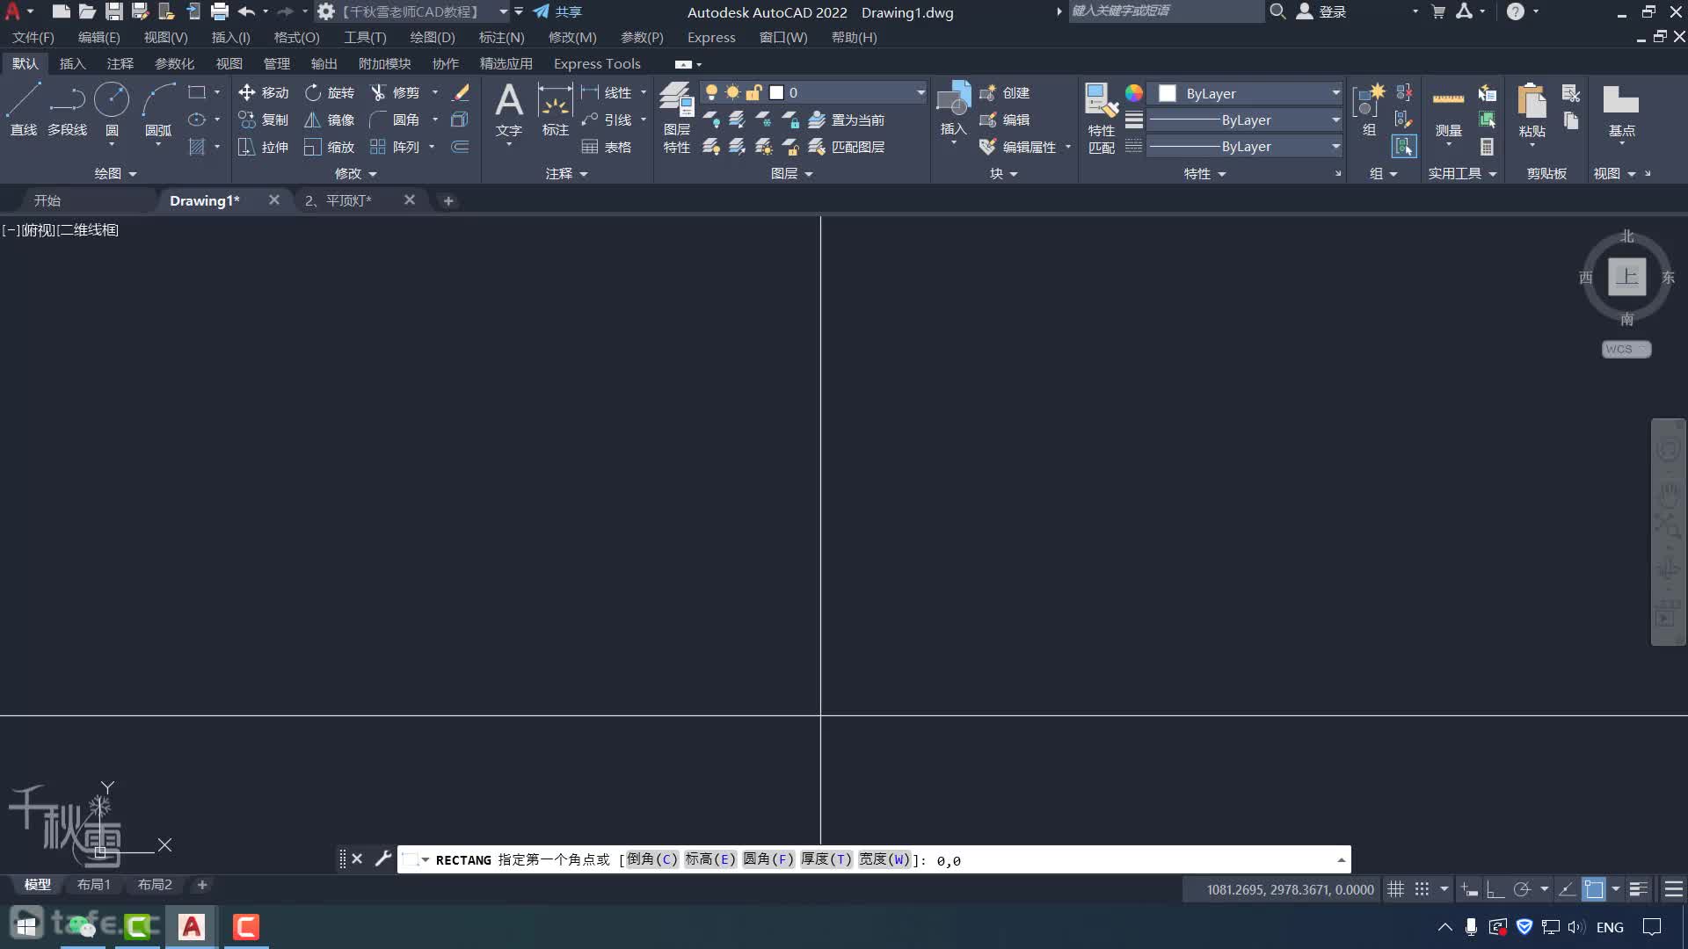The image size is (1688, 949).
Task: Switch to the 2、平顶灯 drawing tab
Action: coord(338,200)
